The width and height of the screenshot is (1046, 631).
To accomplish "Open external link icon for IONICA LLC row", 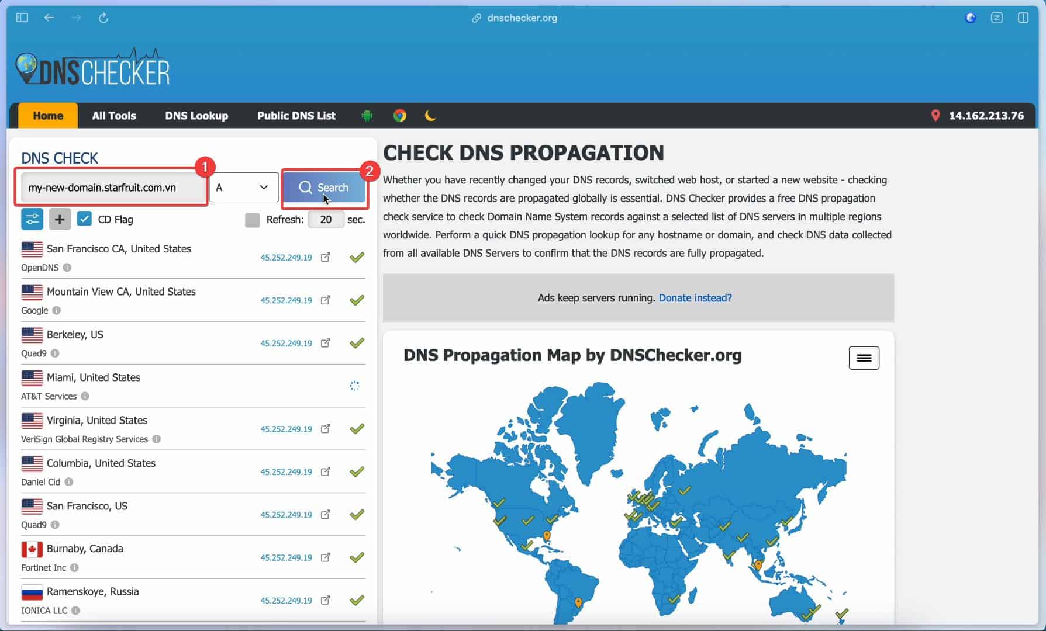I will point(326,600).
